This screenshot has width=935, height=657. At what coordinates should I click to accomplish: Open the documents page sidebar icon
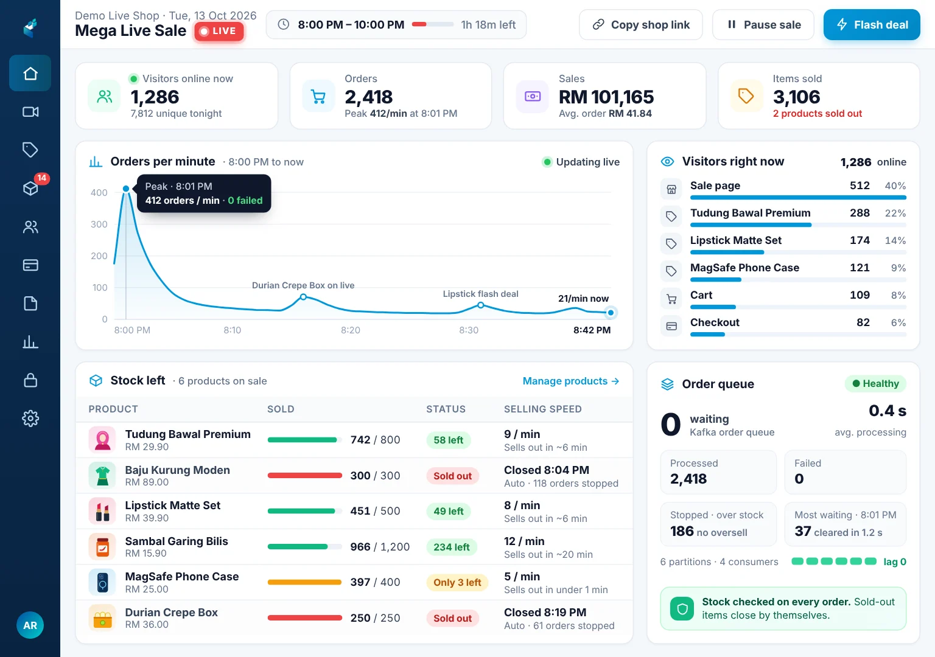(x=30, y=304)
